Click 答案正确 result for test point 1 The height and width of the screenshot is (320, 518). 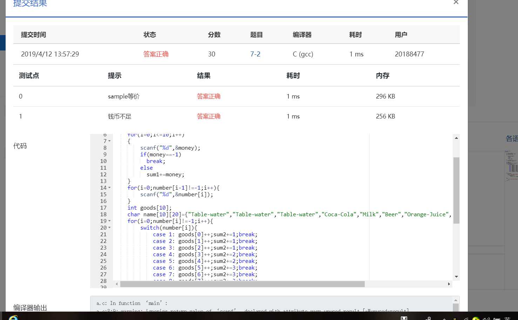pos(209,116)
